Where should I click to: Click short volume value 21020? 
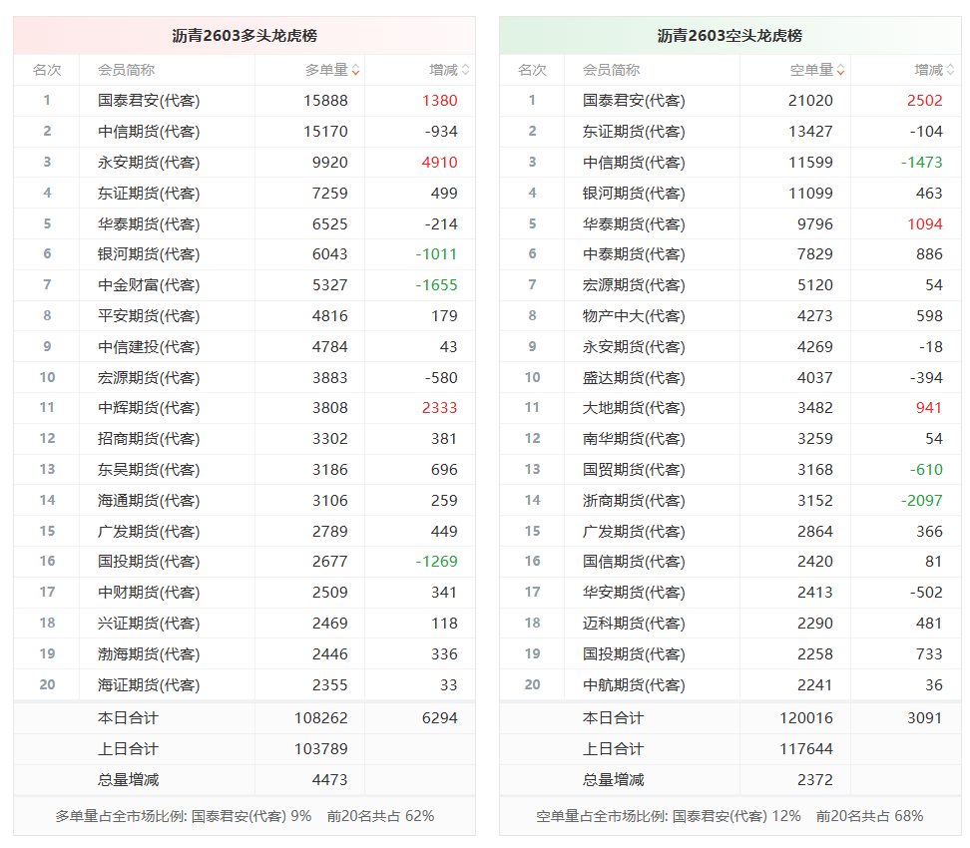[x=810, y=101]
